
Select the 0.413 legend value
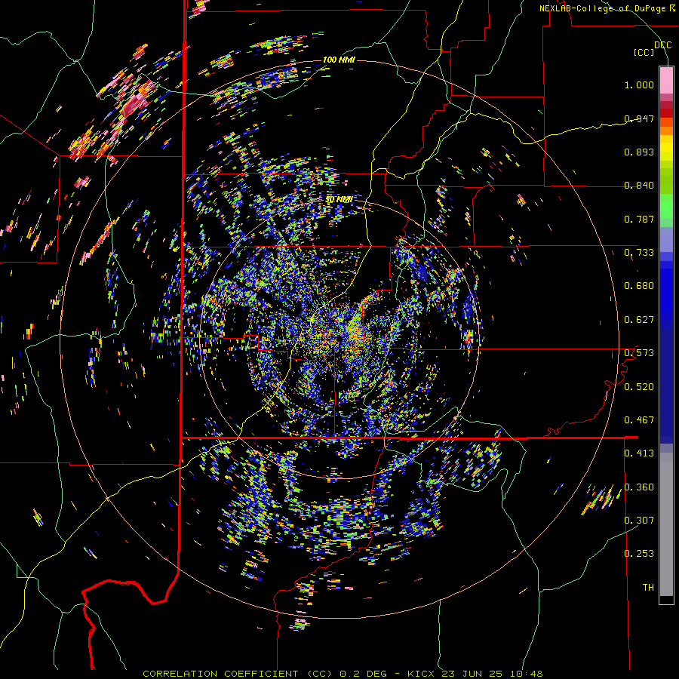point(639,453)
